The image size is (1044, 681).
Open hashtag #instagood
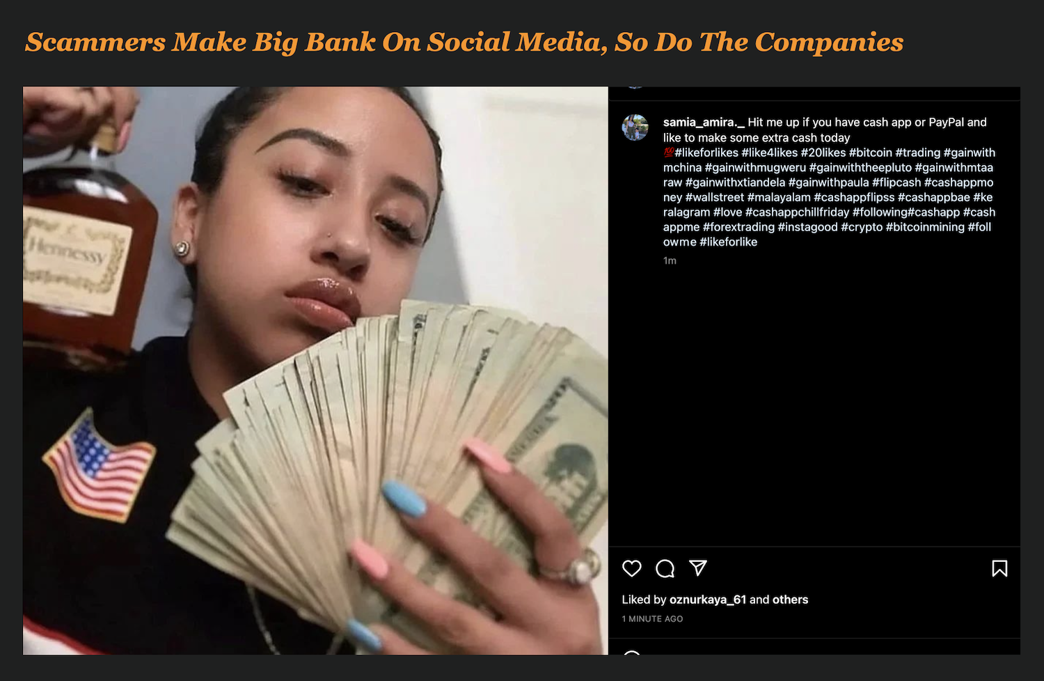coord(807,227)
